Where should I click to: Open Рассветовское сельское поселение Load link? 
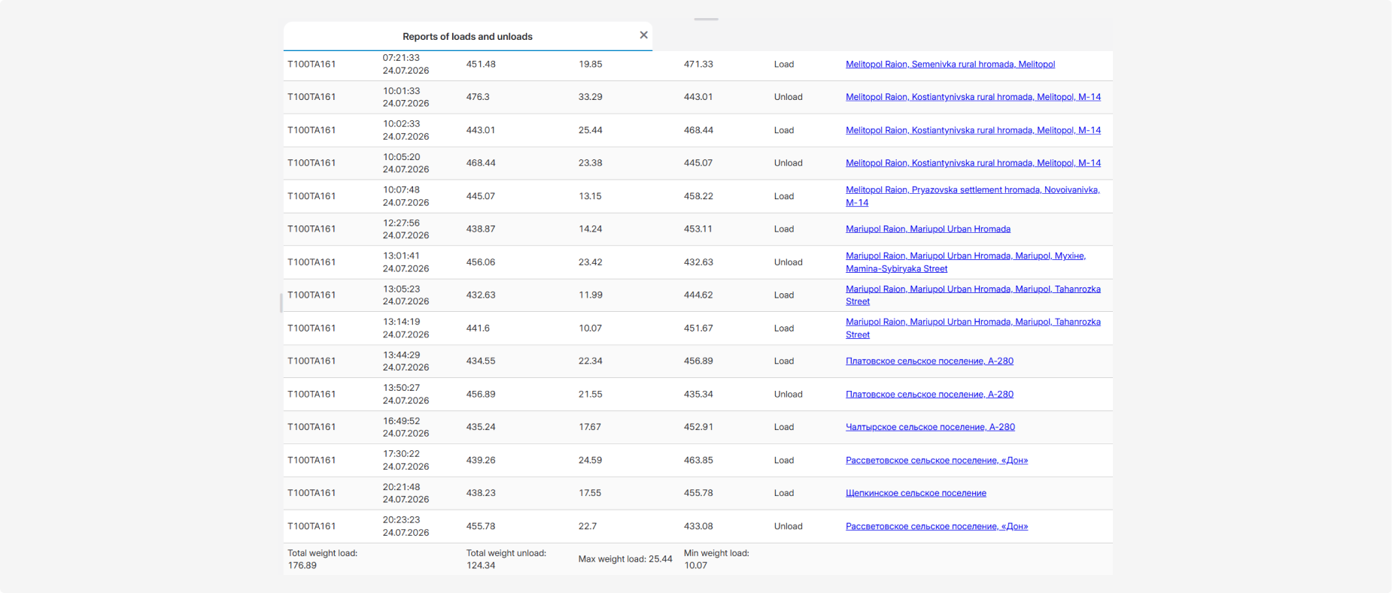click(x=937, y=460)
